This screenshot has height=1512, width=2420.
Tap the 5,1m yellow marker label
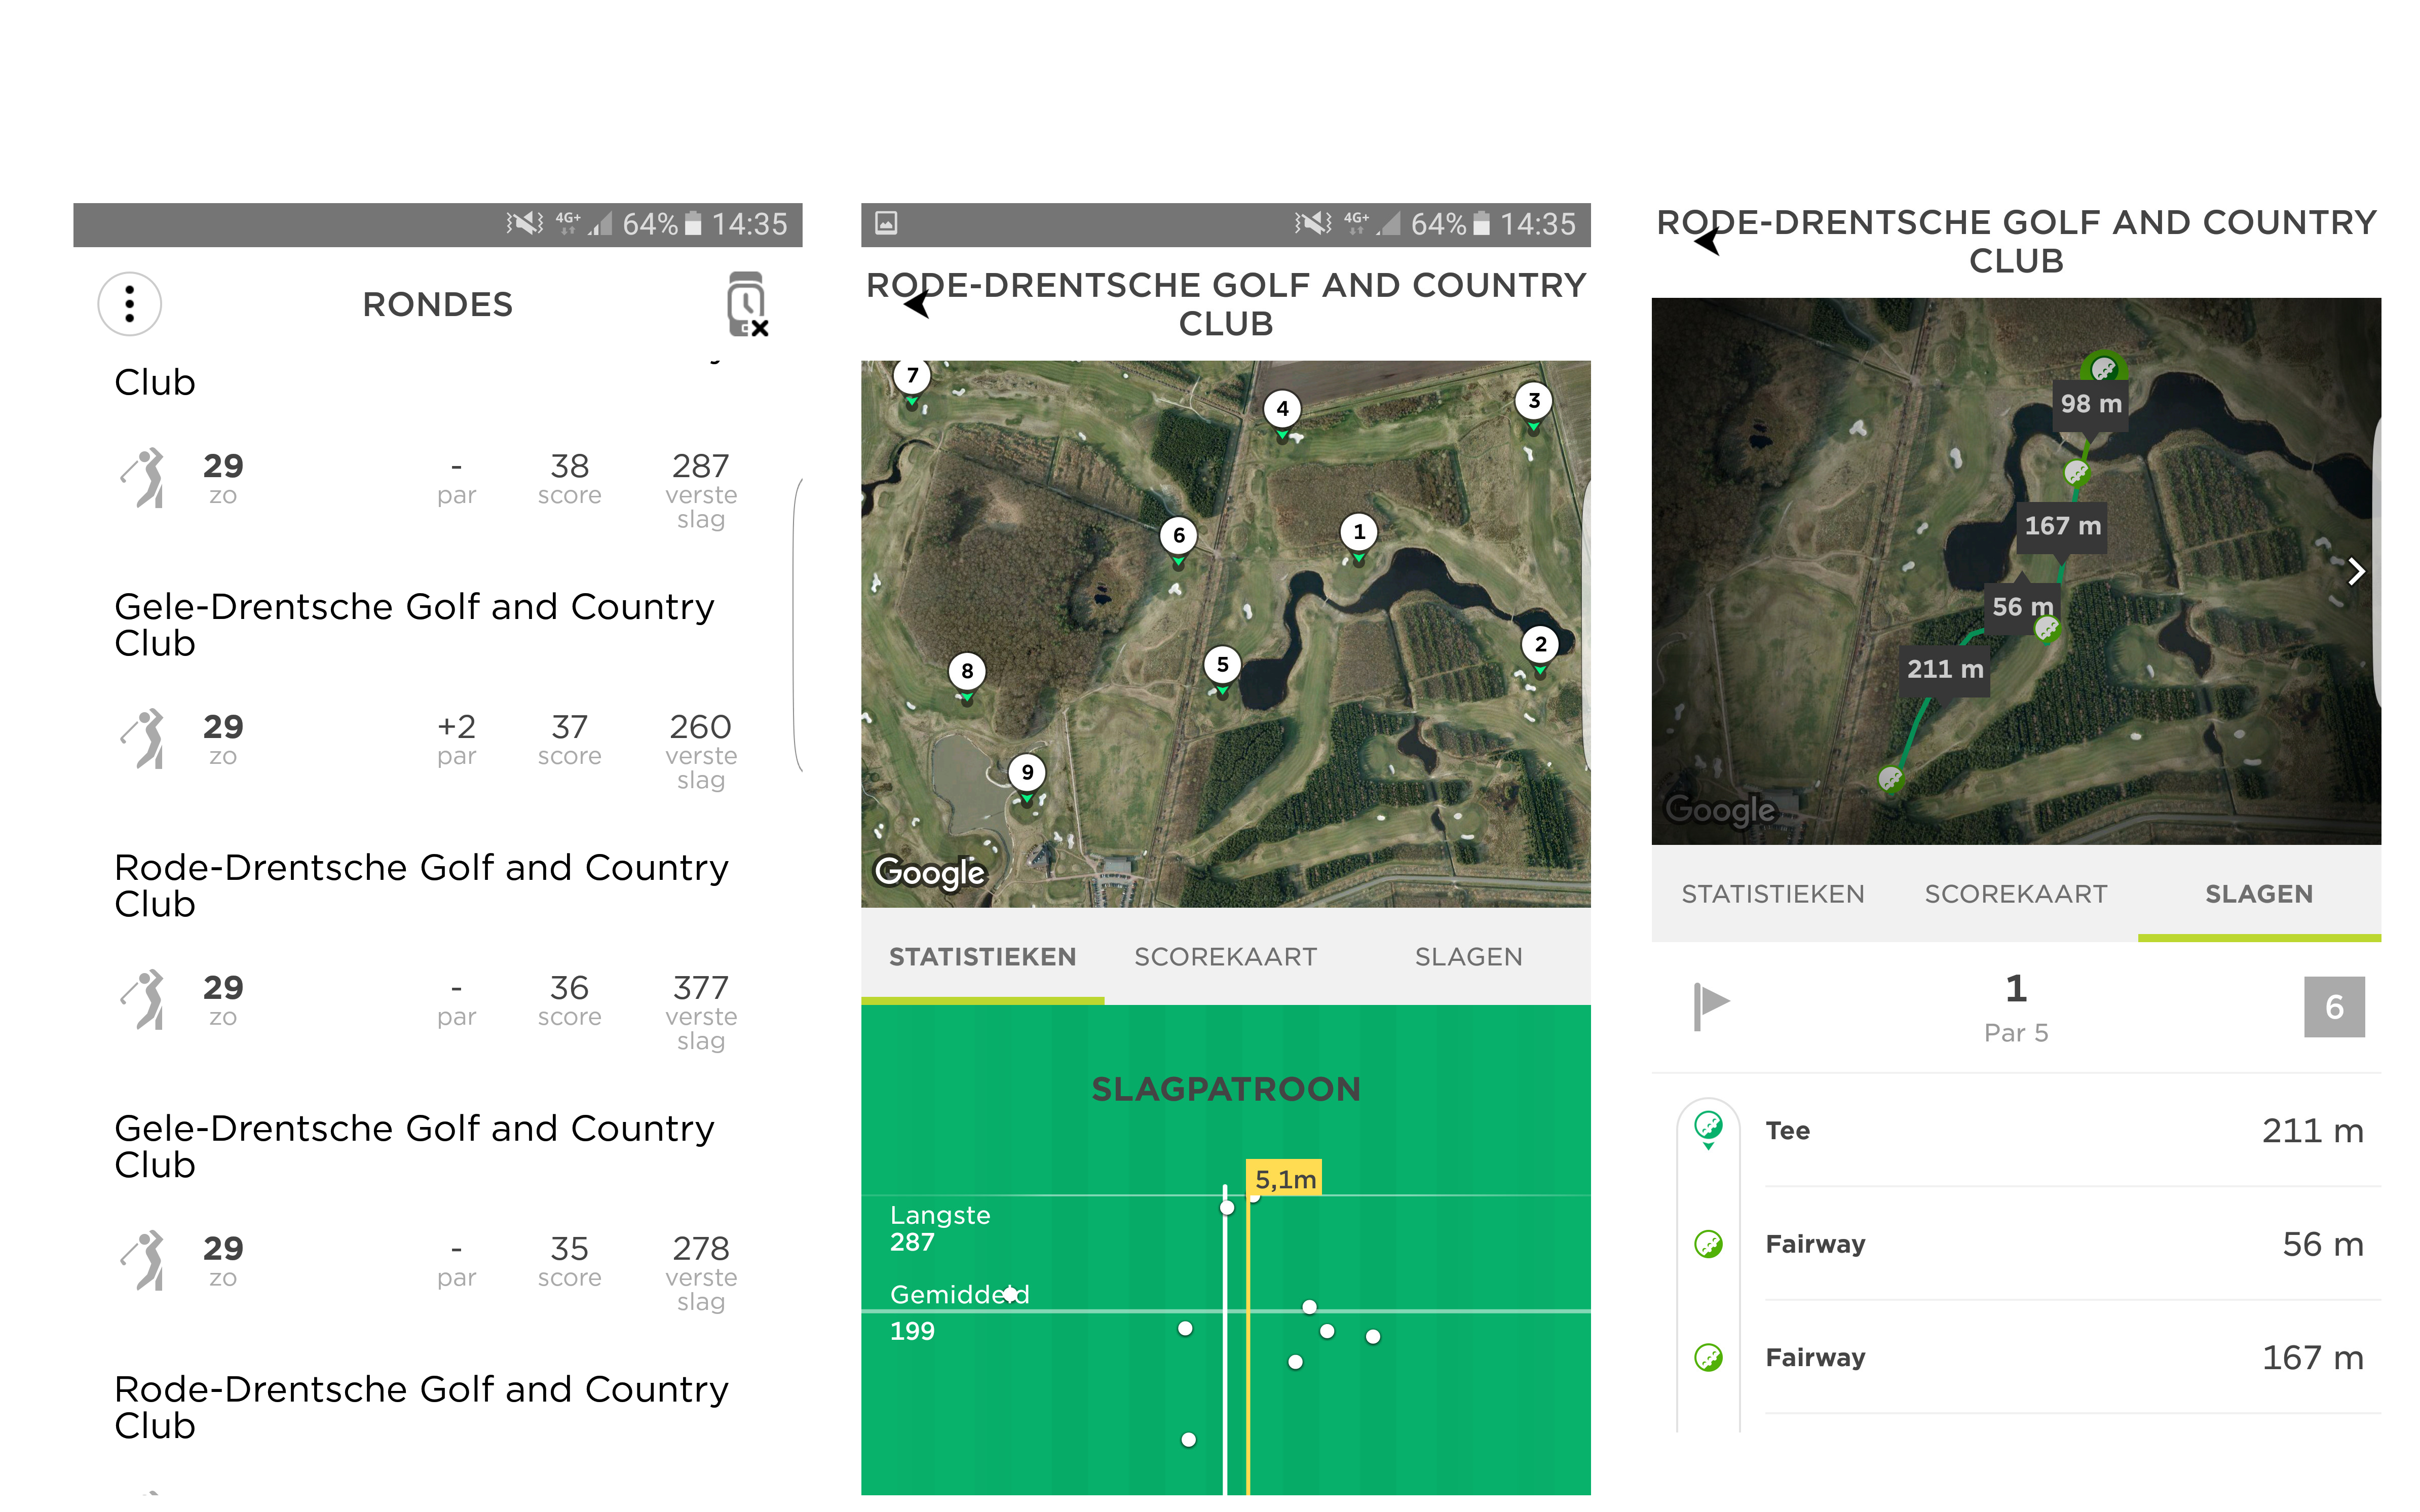click(1284, 1179)
